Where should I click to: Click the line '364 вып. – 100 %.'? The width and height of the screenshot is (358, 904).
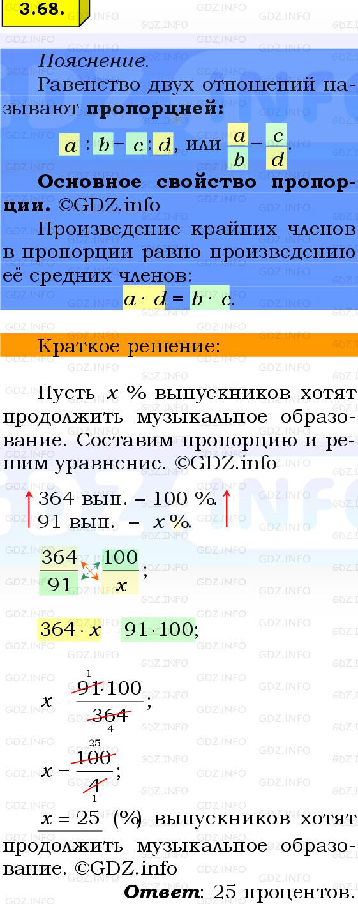click(x=128, y=499)
